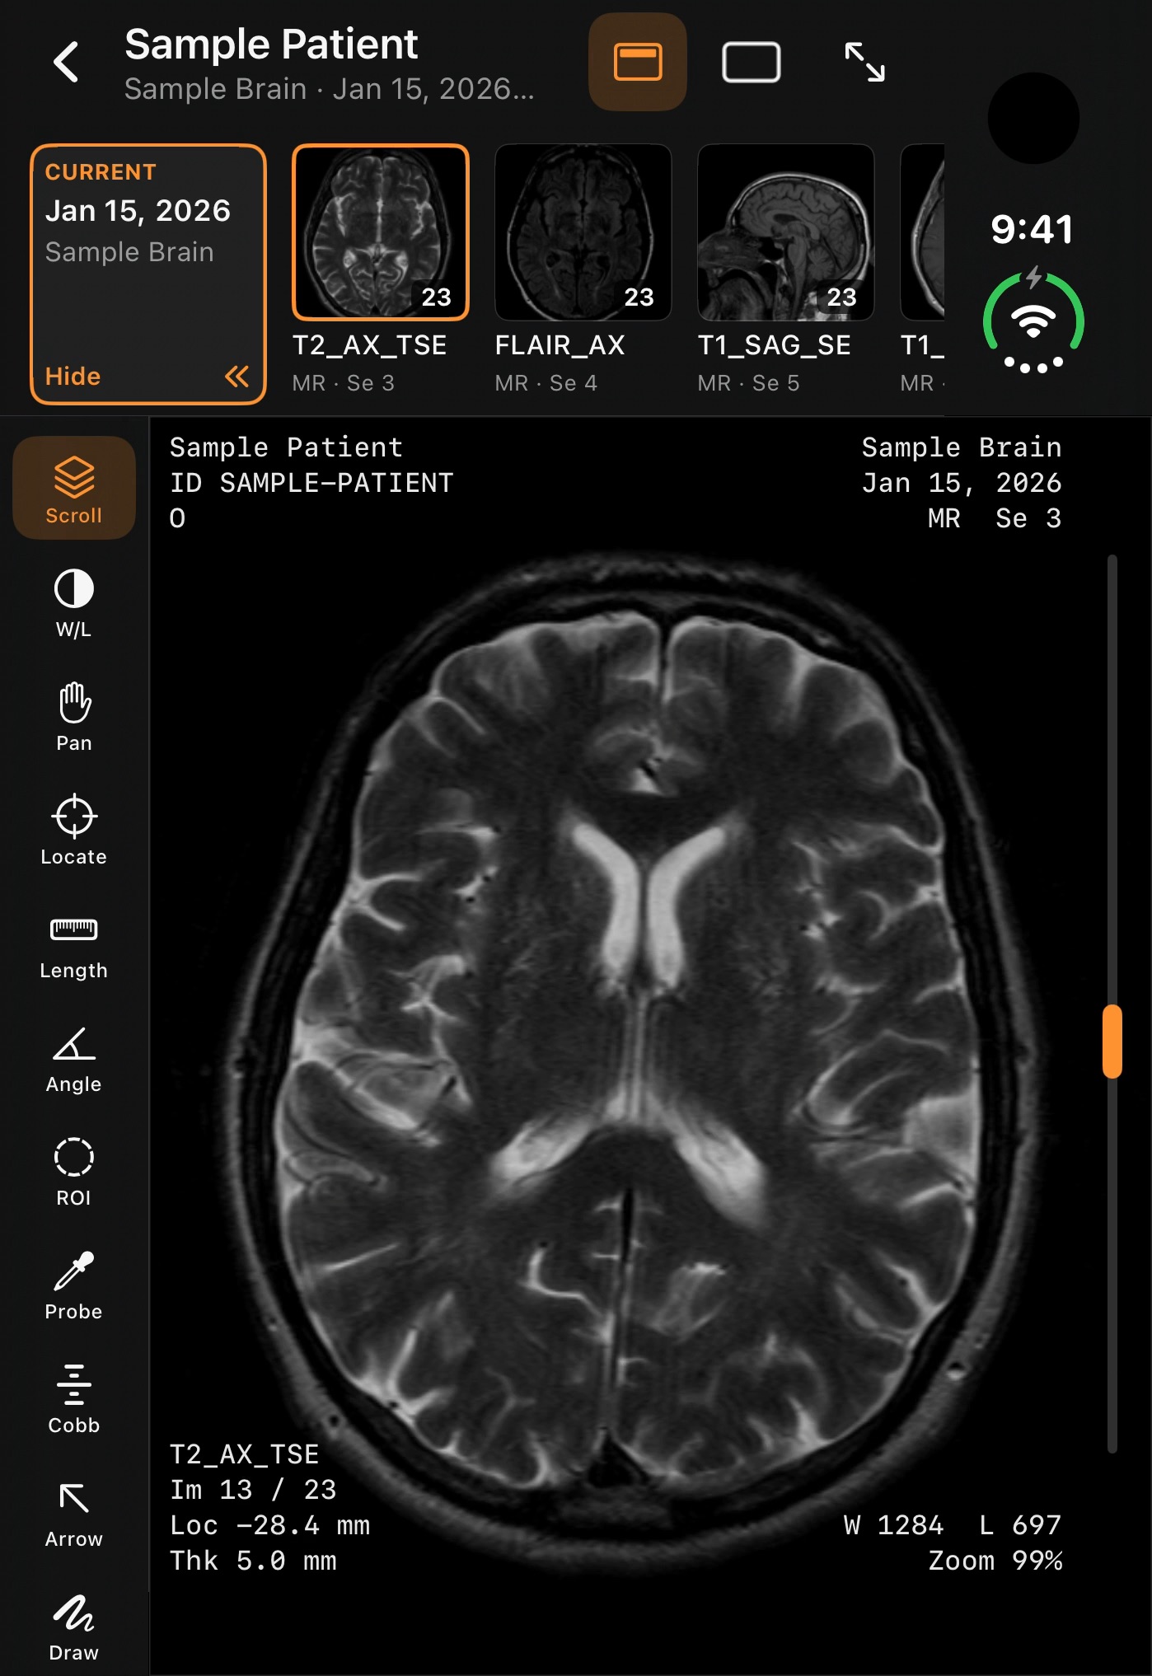Viewport: 1152px width, 1676px height.
Task: Click the ID SAMPLE-PATIENT overlay text
Action: coord(311,483)
